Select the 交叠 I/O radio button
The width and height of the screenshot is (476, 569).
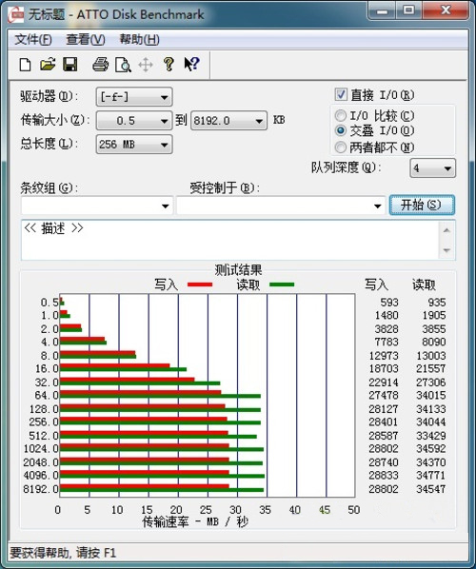(340, 130)
